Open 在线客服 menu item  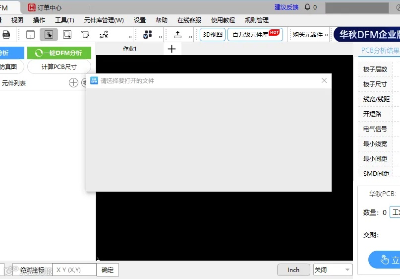click(x=189, y=20)
